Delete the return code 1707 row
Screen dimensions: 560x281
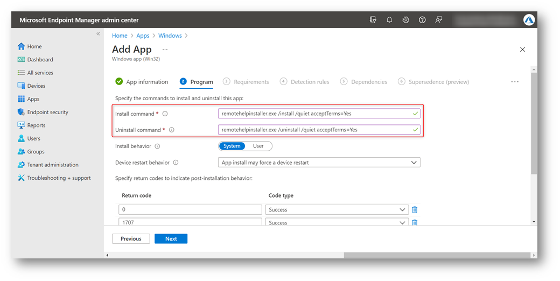pos(415,222)
